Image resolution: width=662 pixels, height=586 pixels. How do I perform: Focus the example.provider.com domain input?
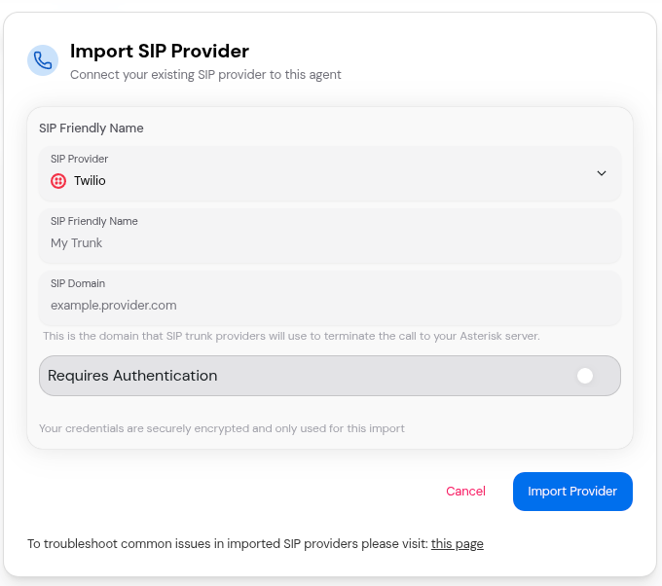[329, 306]
